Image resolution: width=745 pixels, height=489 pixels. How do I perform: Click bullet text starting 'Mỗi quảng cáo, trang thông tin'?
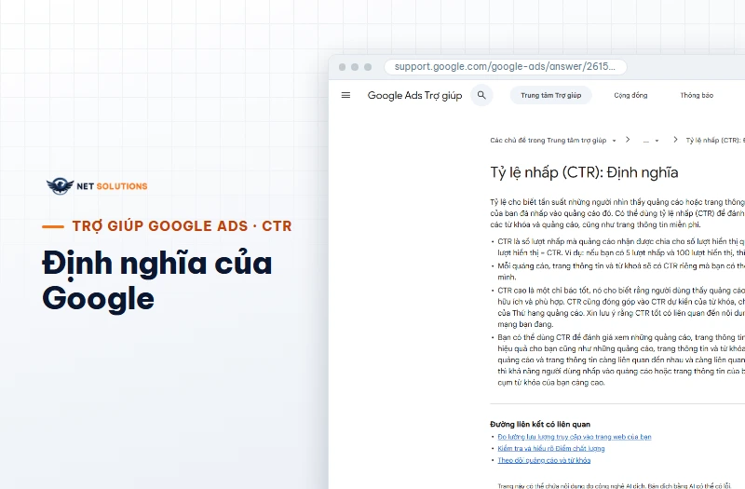[621, 271]
